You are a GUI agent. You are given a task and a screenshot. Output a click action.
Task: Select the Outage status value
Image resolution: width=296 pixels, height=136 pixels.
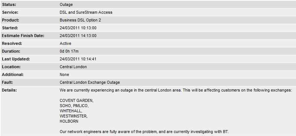[x=66, y=4]
